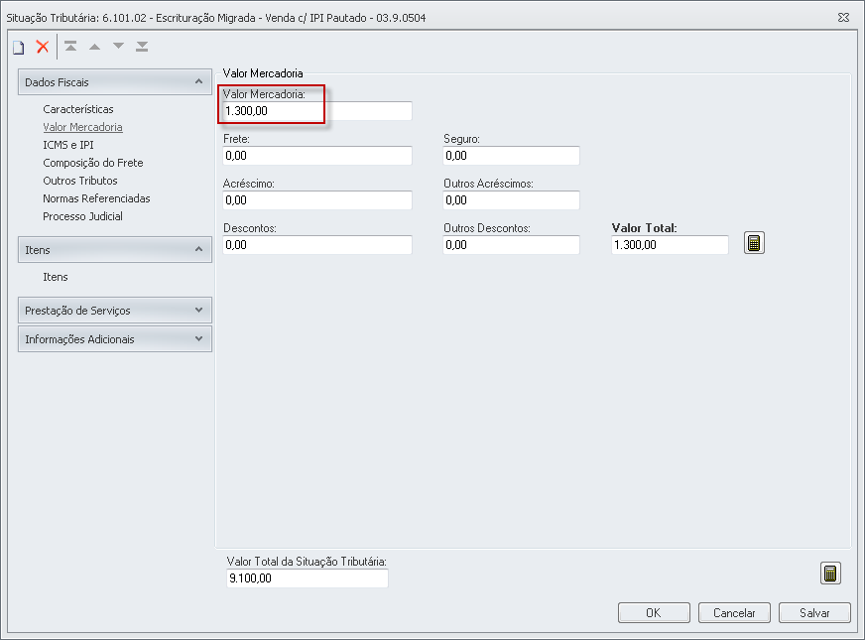Collapse the Itens panel header
865x640 pixels.
pyautogui.click(x=199, y=250)
